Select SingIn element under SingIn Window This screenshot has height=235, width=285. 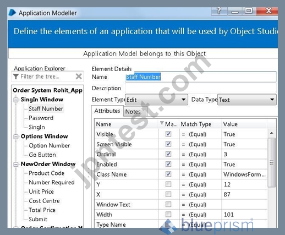click(x=37, y=127)
